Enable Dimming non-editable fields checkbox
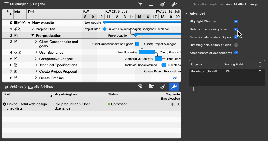 [x=236, y=45]
